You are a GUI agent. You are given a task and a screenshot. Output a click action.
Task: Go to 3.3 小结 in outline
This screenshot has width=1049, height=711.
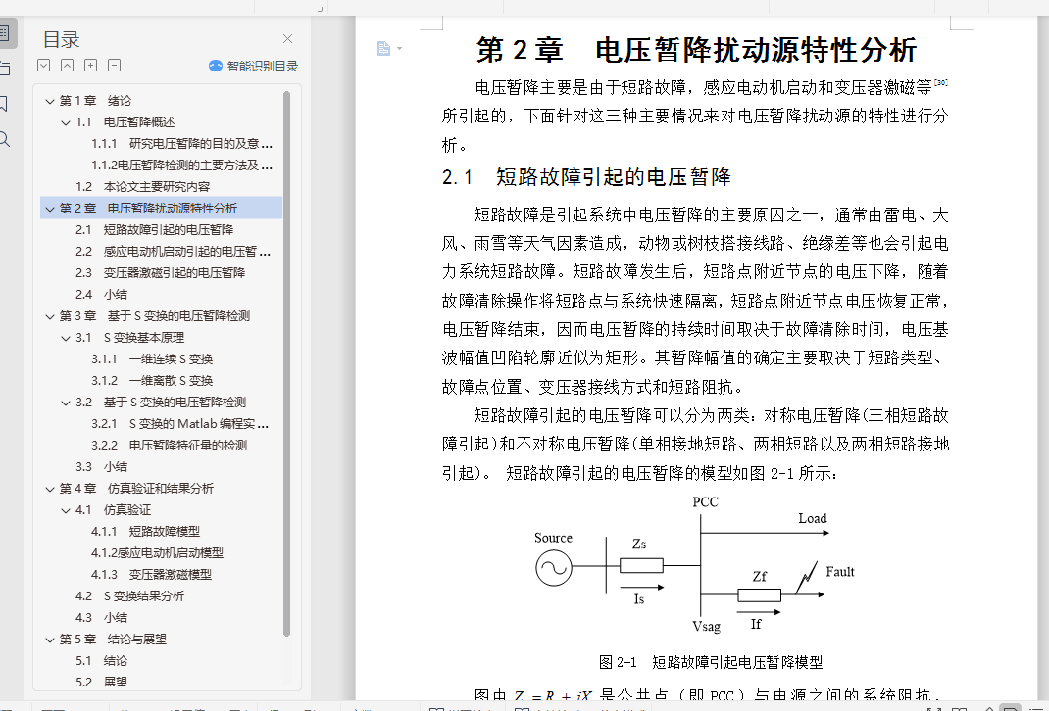[101, 466]
